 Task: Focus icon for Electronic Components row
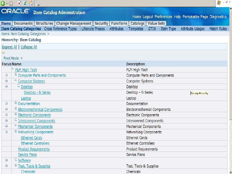click(x=6, y=115)
